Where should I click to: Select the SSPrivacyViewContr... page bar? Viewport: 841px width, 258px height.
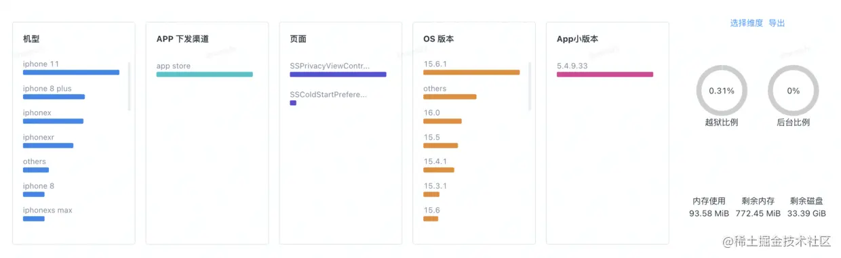click(338, 74)
